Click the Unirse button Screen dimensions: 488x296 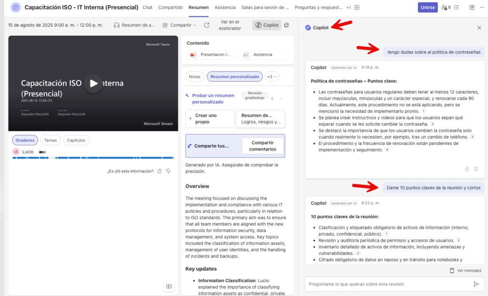427,8
